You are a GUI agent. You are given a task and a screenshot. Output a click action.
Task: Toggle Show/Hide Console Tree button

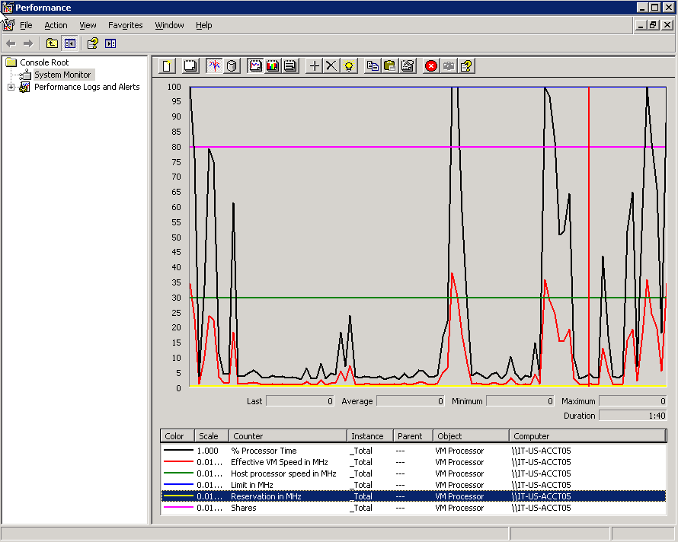click(69, 43)
